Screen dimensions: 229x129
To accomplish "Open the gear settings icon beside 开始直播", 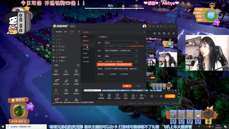I will tap(161, 96).
